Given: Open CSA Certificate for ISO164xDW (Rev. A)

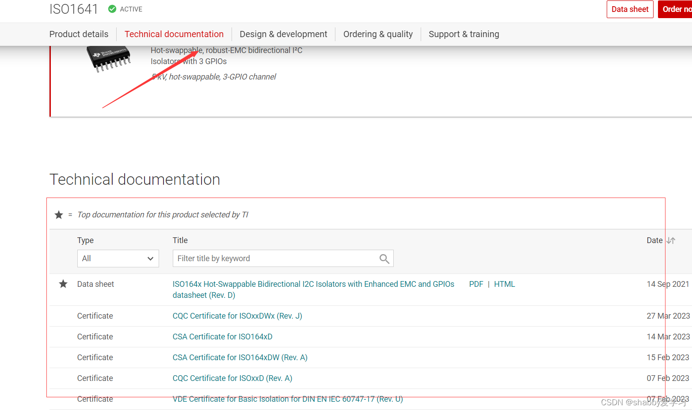Looking at the screenshot, I should pos(240,358).
